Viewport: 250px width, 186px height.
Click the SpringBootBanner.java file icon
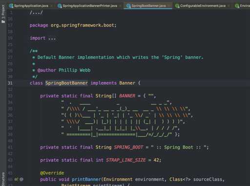(x=128, y=6)
